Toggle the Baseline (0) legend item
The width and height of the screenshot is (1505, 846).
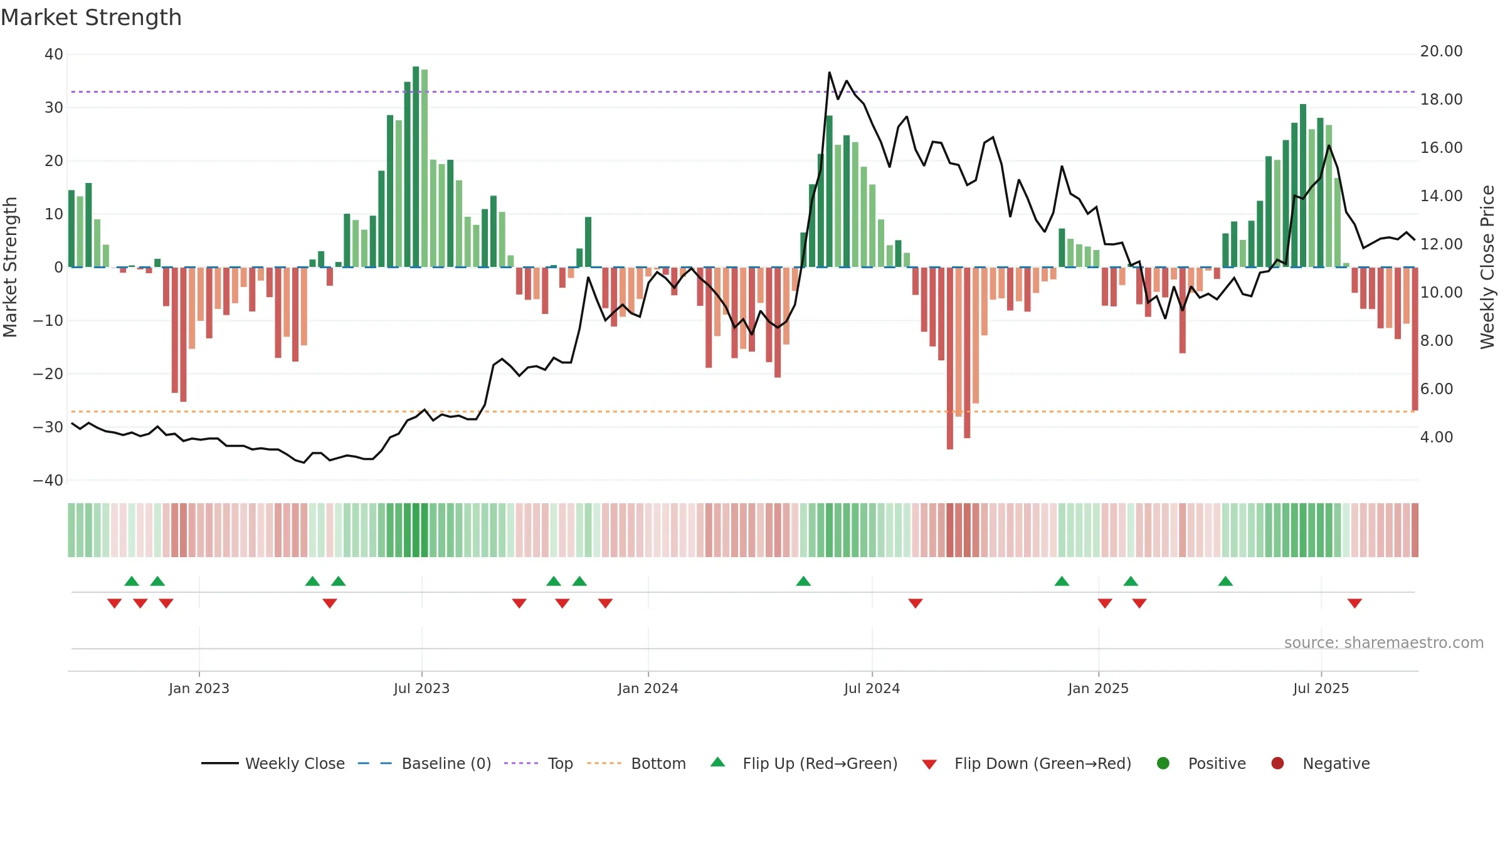[x=425, y=763]
